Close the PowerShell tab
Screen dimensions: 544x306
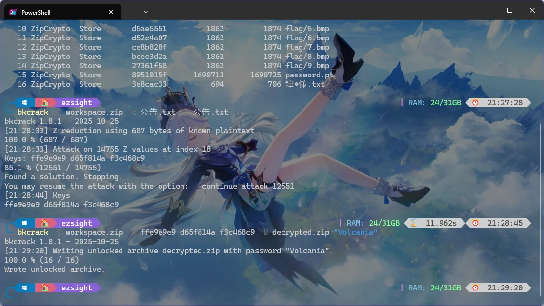point(111,12)
